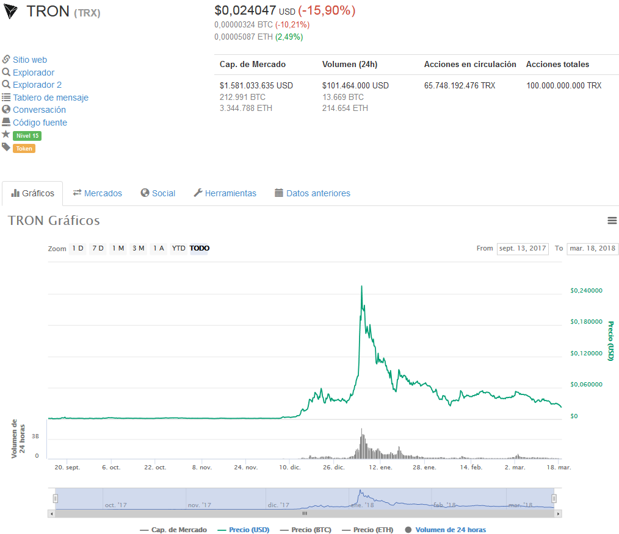Click the list icon beside Tablero de mensaje
619x534 pixels.
pos(6,98)
